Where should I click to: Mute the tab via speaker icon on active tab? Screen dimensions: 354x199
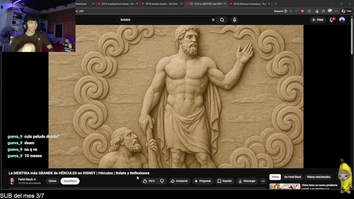pos(191,4)
